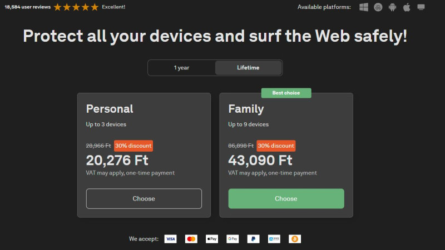Viewport: 445px width, 250px height.
Task: Click the Apple logo platform icon
Action: click(x=407, y=7)
